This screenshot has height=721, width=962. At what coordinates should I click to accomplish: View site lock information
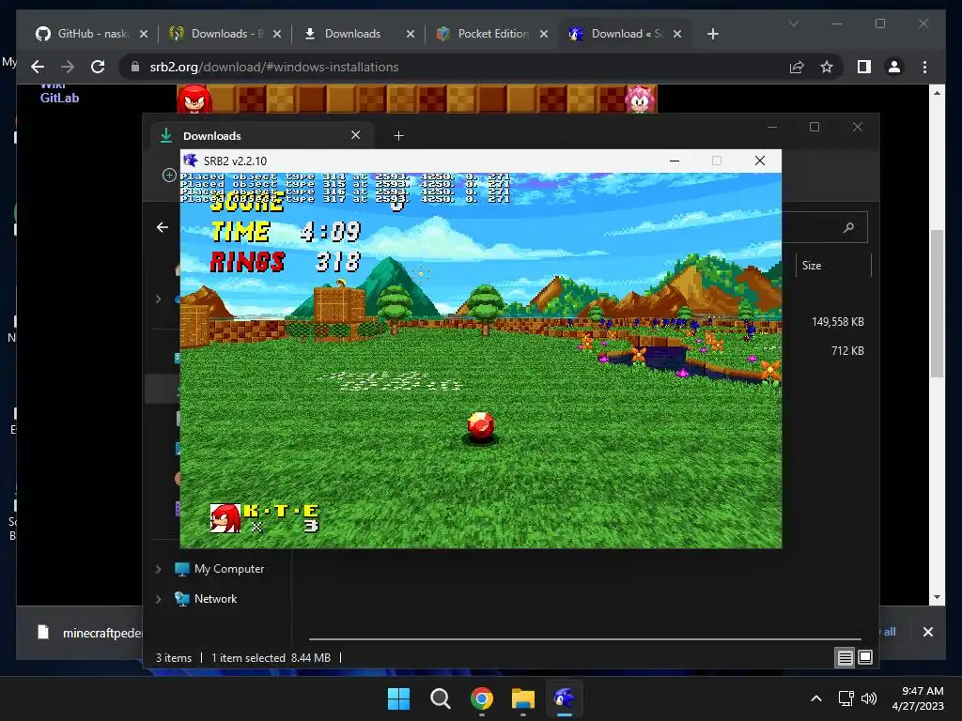(x=135, y=67)
